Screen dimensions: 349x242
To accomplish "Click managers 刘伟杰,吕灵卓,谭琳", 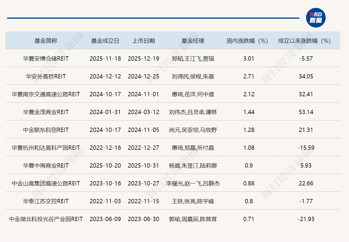I will pyautogui.click(x=193, y=112).
